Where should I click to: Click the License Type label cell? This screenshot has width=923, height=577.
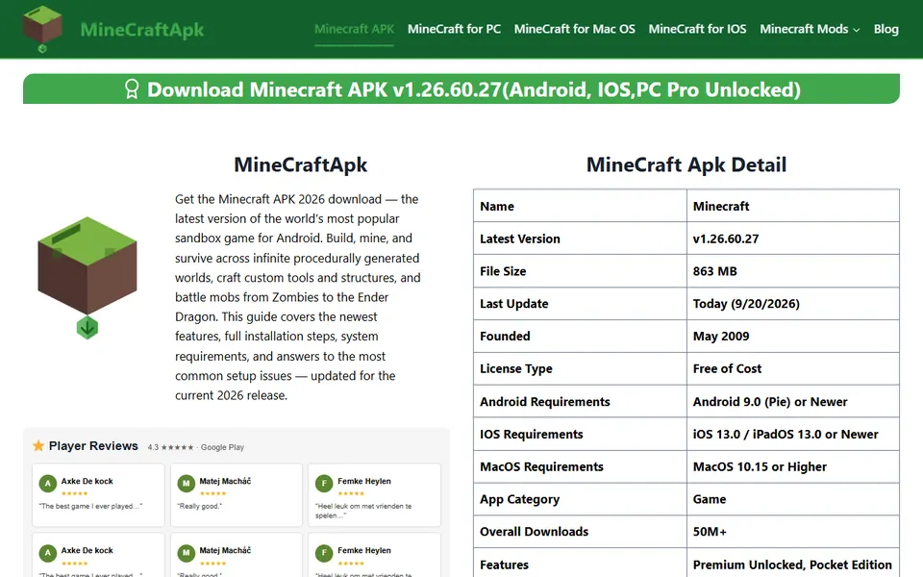[x=580, y=368]
